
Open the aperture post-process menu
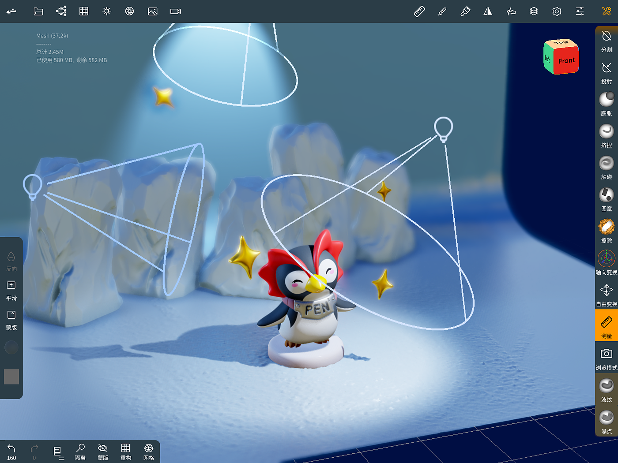(x=130, y=11)
